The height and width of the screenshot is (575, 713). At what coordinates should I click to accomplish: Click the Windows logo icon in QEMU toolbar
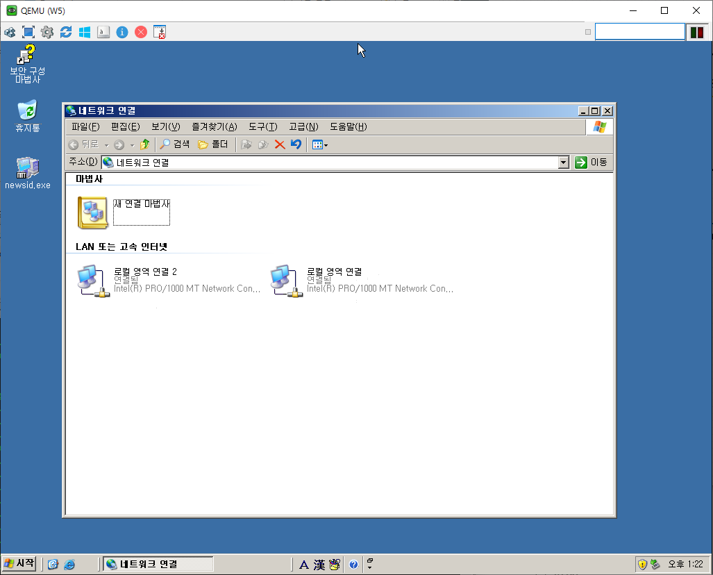85,33
